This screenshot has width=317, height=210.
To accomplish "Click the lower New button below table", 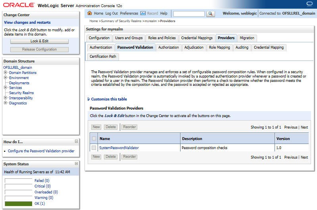I will (96, 157).
